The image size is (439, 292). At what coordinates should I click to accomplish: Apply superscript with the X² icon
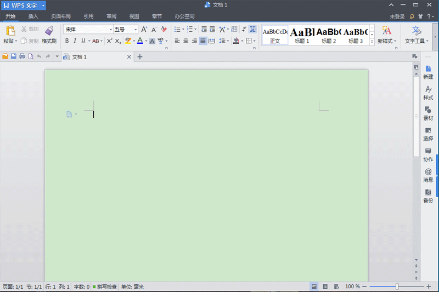click(109, 41)
